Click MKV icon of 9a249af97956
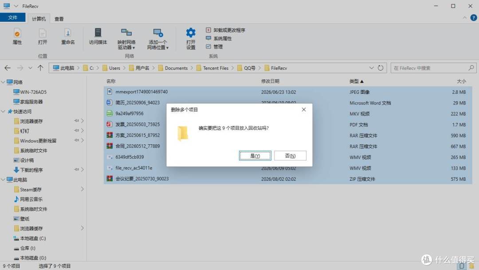Screen dimensions: 479x270 pyautogui.click(x=110, y=113)
